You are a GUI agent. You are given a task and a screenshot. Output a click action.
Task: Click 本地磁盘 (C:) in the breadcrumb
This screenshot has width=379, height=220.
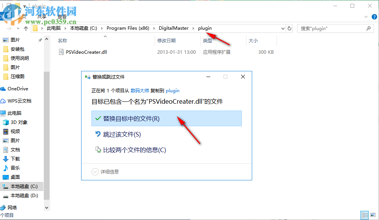(x=83, y=28)
